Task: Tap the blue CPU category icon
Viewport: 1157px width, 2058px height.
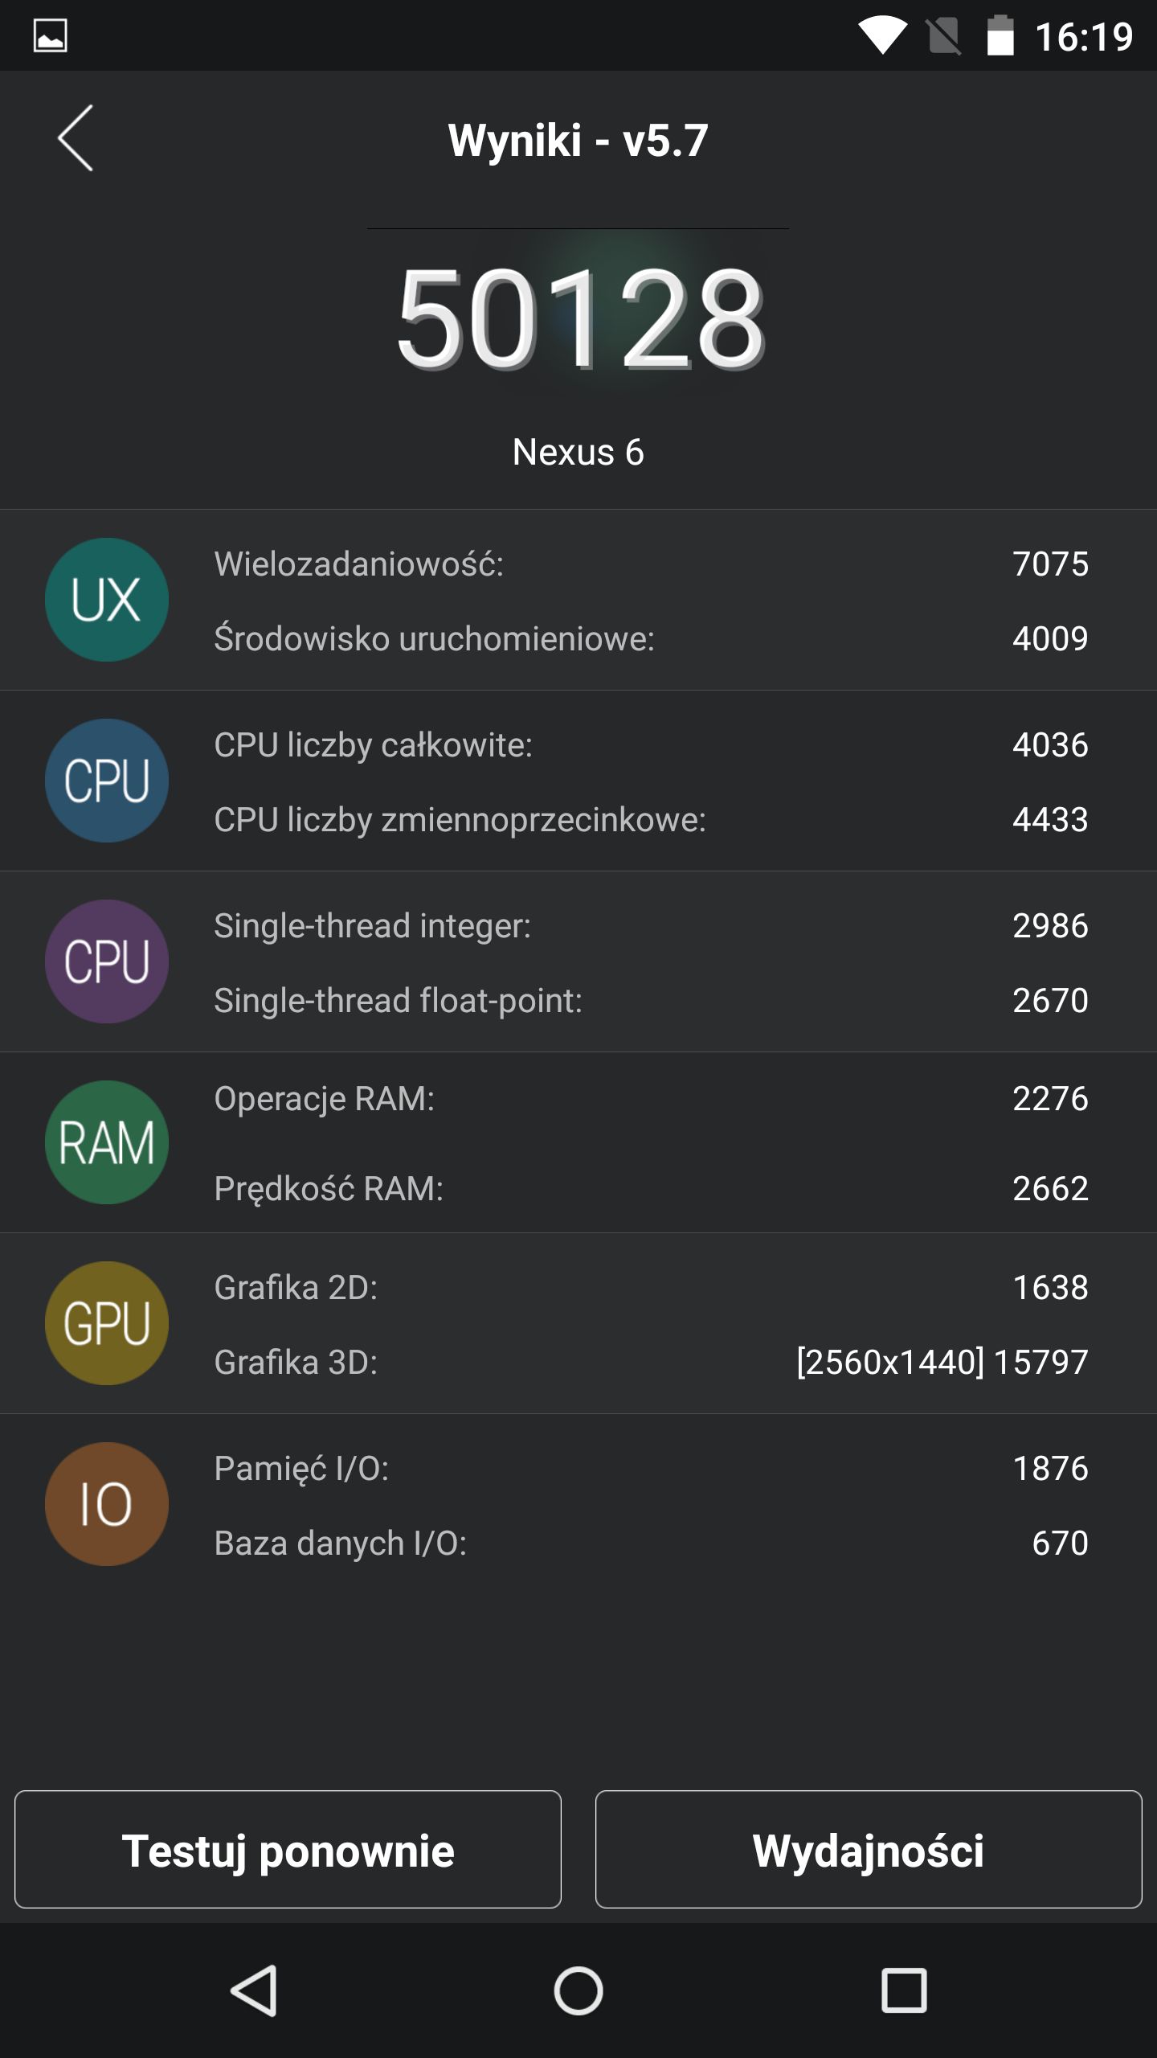Action: point(107,781)
